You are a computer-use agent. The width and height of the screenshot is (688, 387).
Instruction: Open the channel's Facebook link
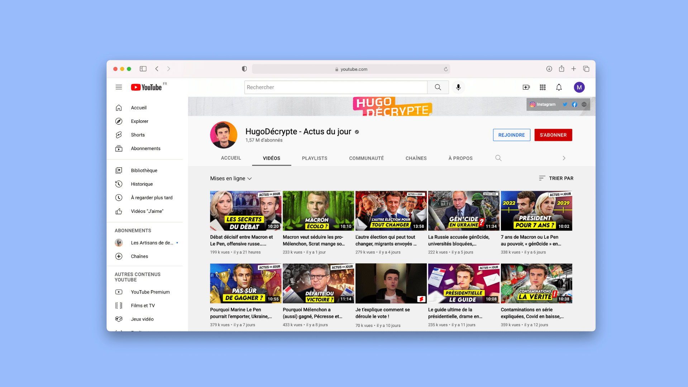(x=574, y=104)
